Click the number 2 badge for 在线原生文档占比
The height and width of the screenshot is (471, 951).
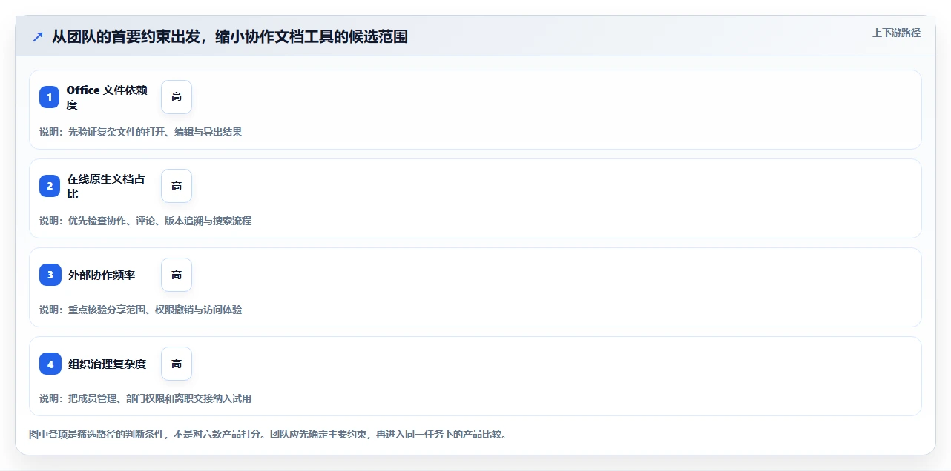[50, 186]
